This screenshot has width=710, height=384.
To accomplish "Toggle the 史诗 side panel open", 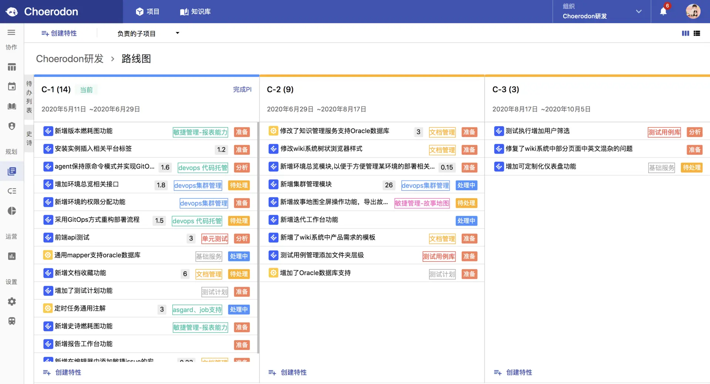I will point(29,138).
